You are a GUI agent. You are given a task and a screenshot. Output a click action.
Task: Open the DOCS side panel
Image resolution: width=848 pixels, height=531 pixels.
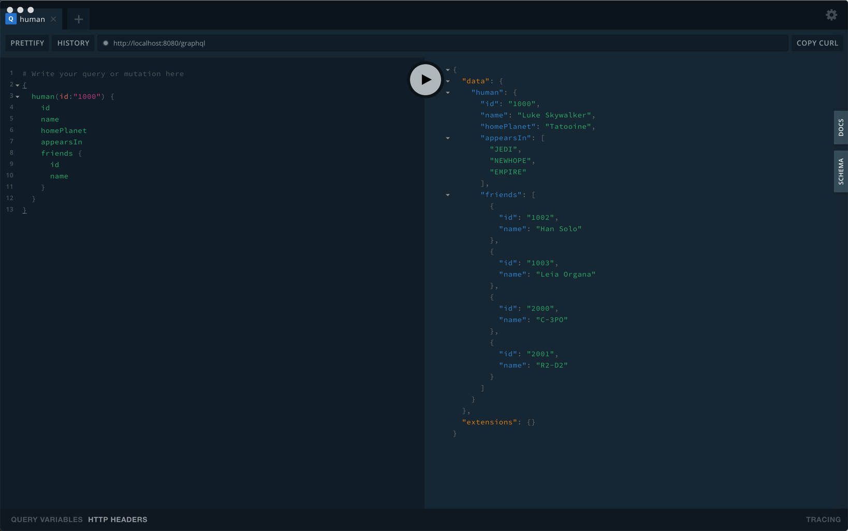pyautogui.click(x=841, y=127)
